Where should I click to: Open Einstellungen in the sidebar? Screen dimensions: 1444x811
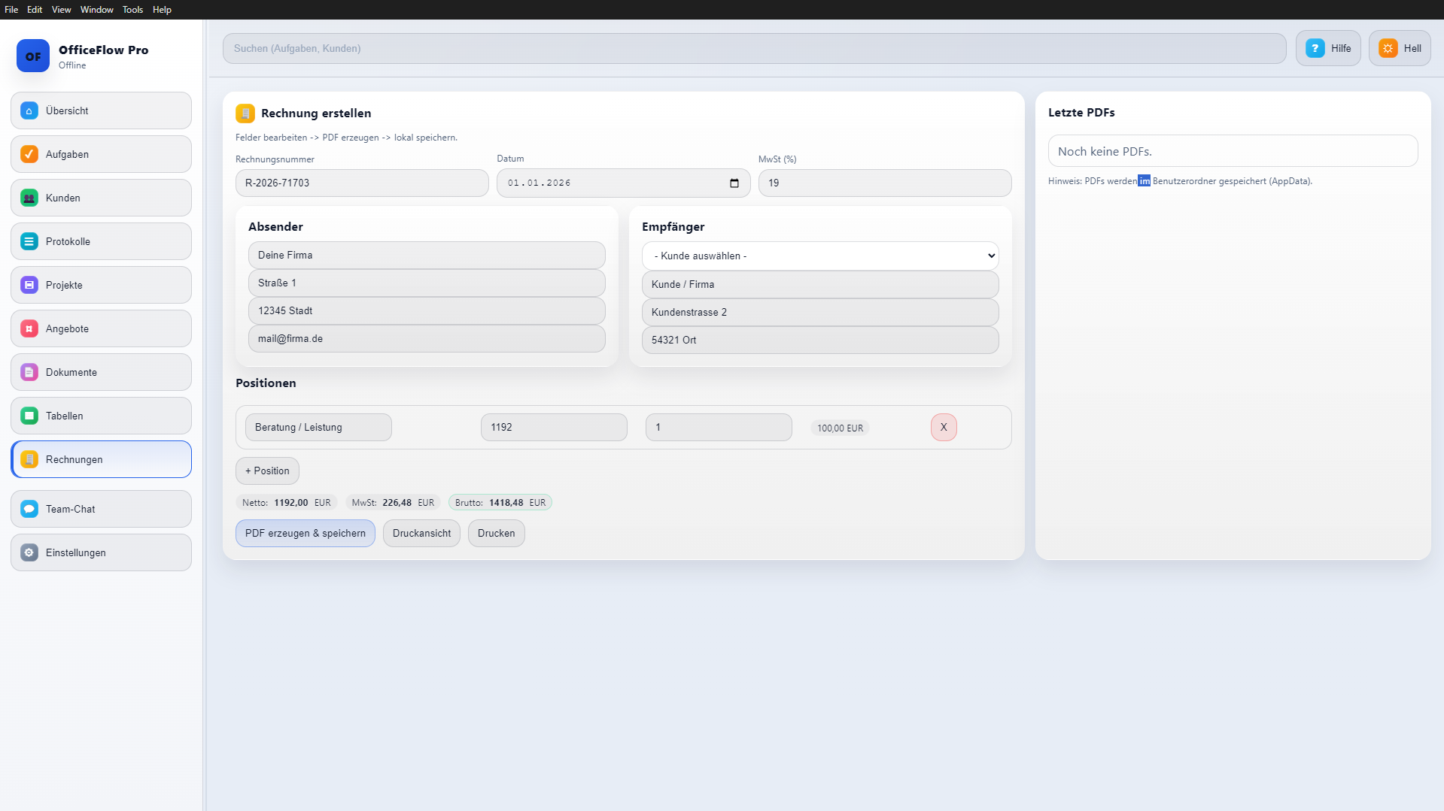coord(101,552)
